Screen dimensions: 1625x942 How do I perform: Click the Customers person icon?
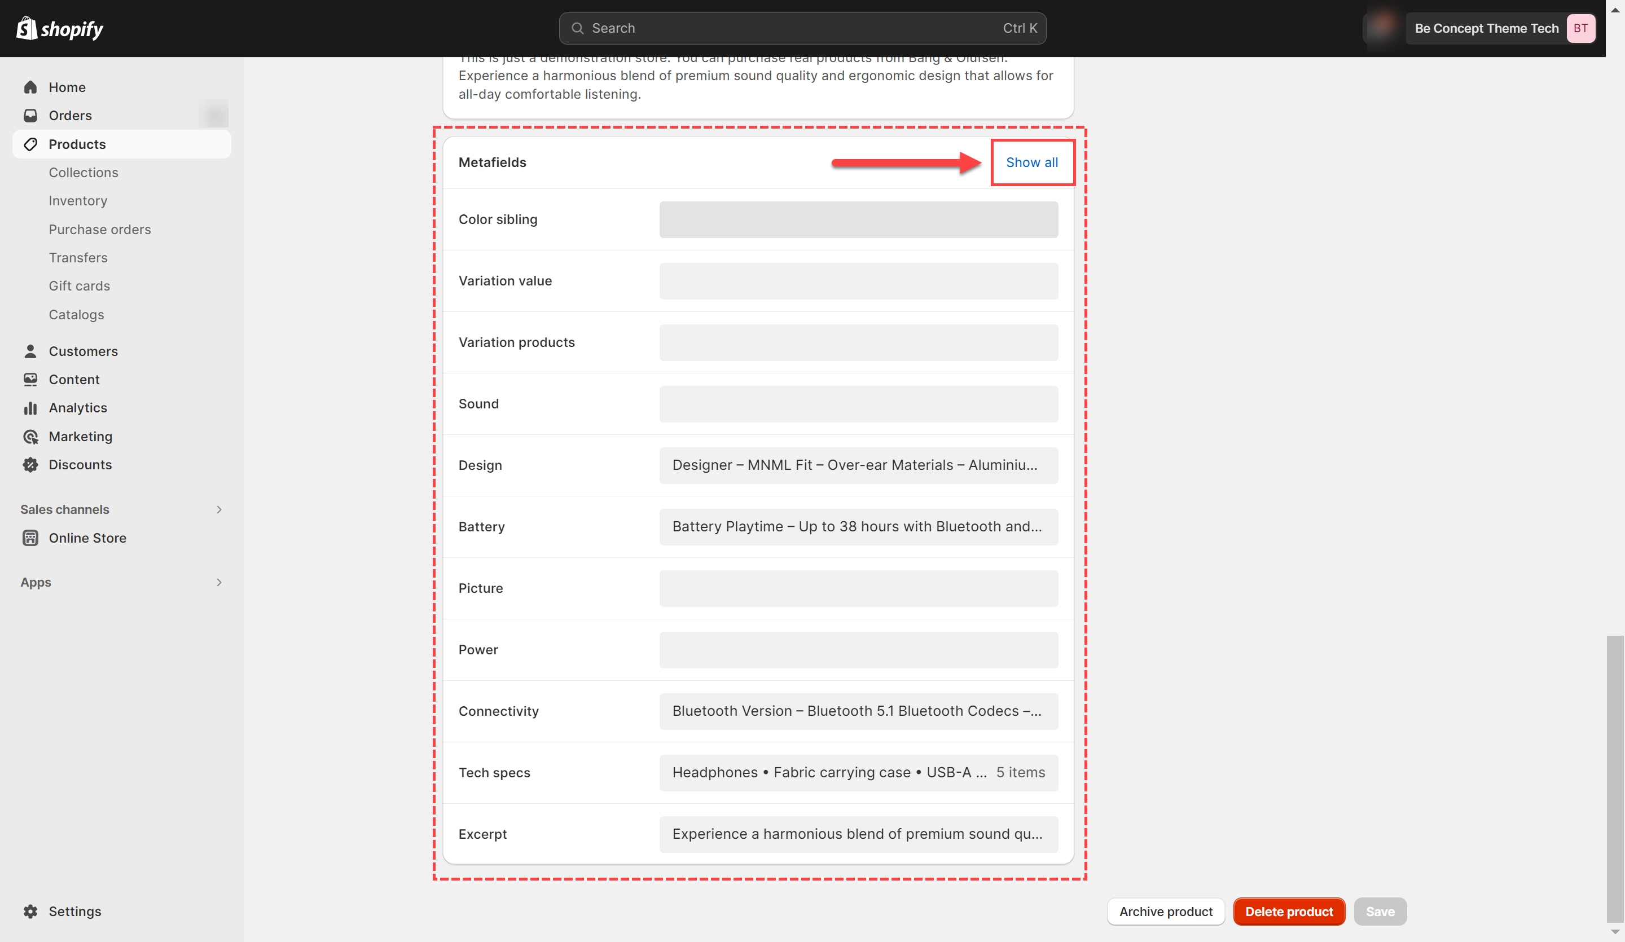[x=30, y=351]
